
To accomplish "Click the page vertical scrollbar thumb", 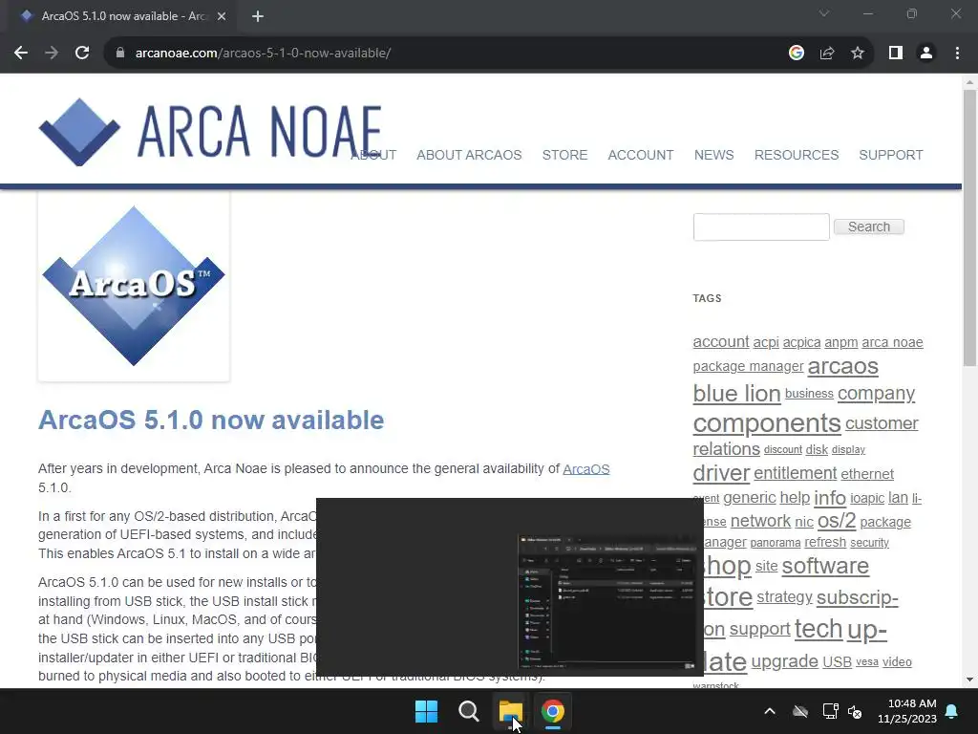I will [x=969, y=227].
